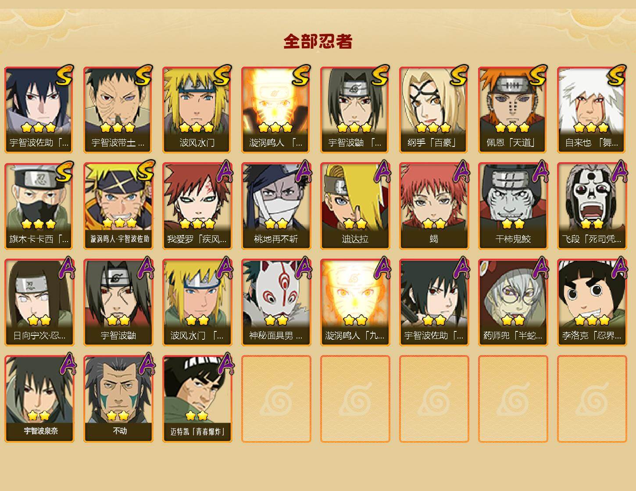
Task: Click the A-rank badge on 蝎 card
Action: pos(461,171)
